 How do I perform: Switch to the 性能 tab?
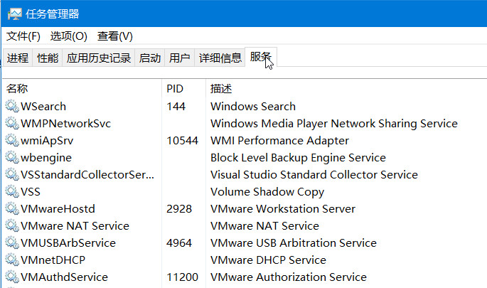pos(48,58)
